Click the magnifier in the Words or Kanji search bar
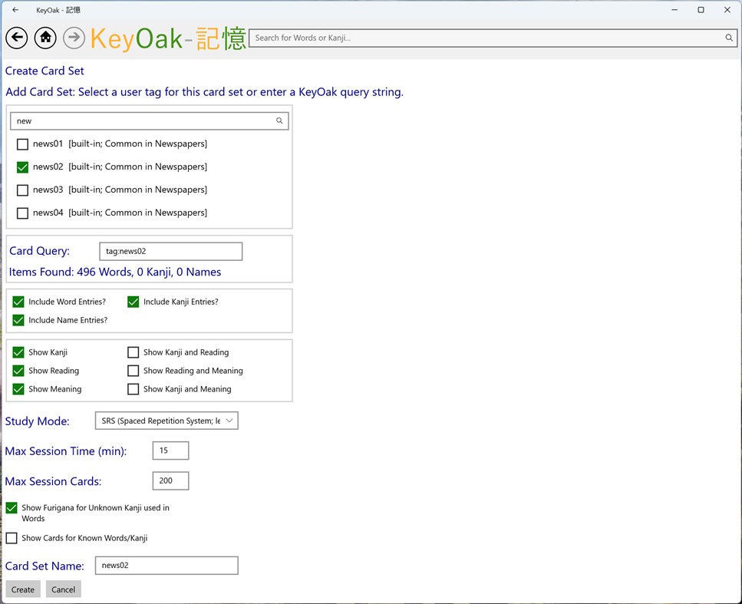Screen dimensions: 742x604 (729, 37)
